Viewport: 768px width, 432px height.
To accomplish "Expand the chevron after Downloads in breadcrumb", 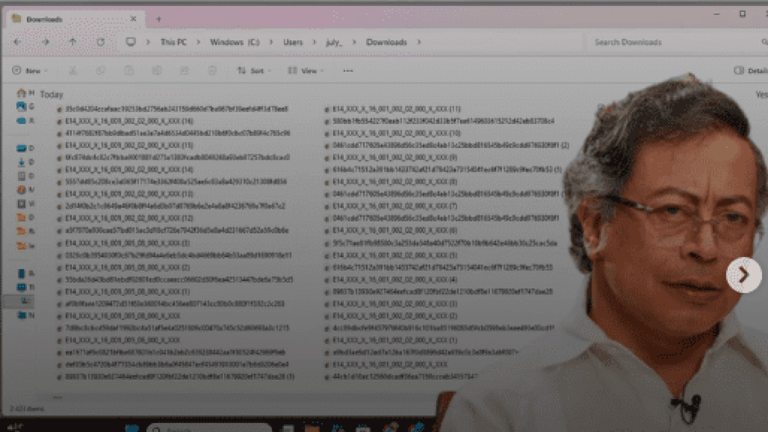I will (419, 42).
